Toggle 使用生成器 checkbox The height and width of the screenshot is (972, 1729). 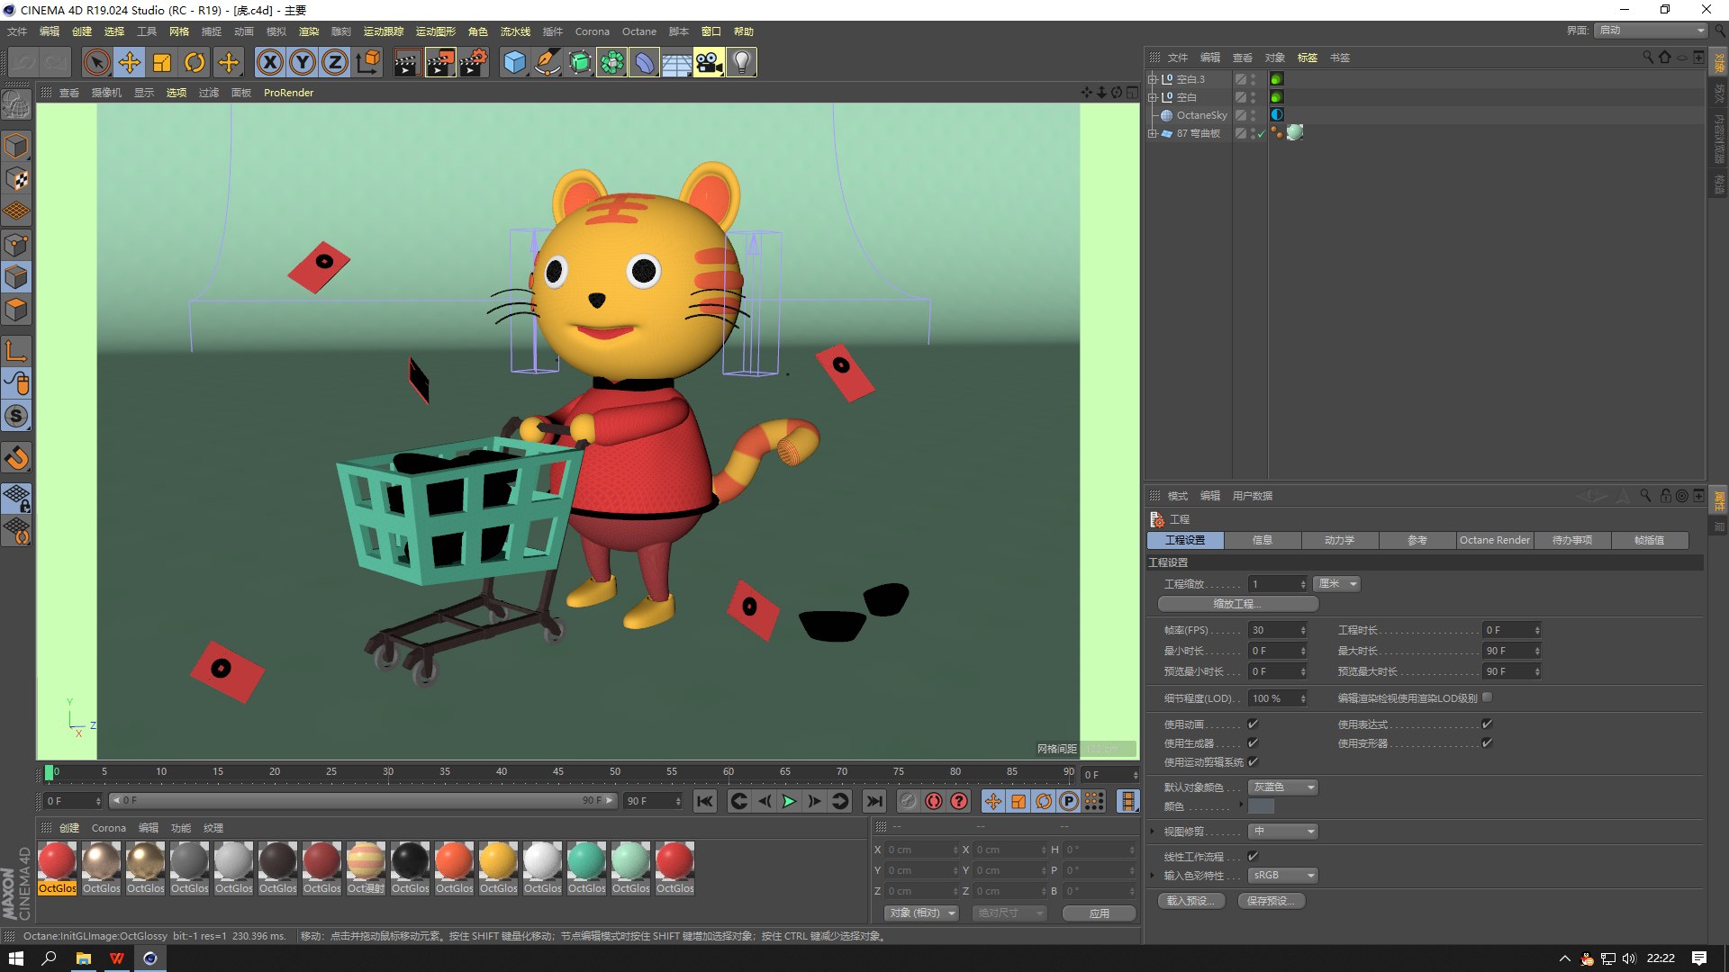pos(1253,742)
